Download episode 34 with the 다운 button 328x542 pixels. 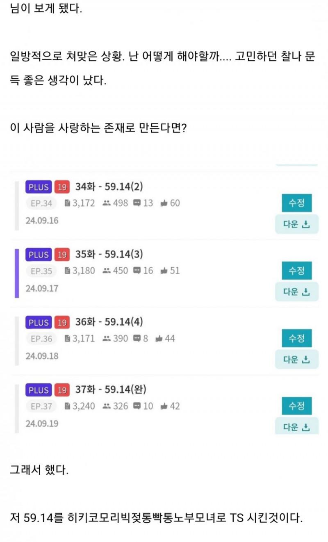296,224
